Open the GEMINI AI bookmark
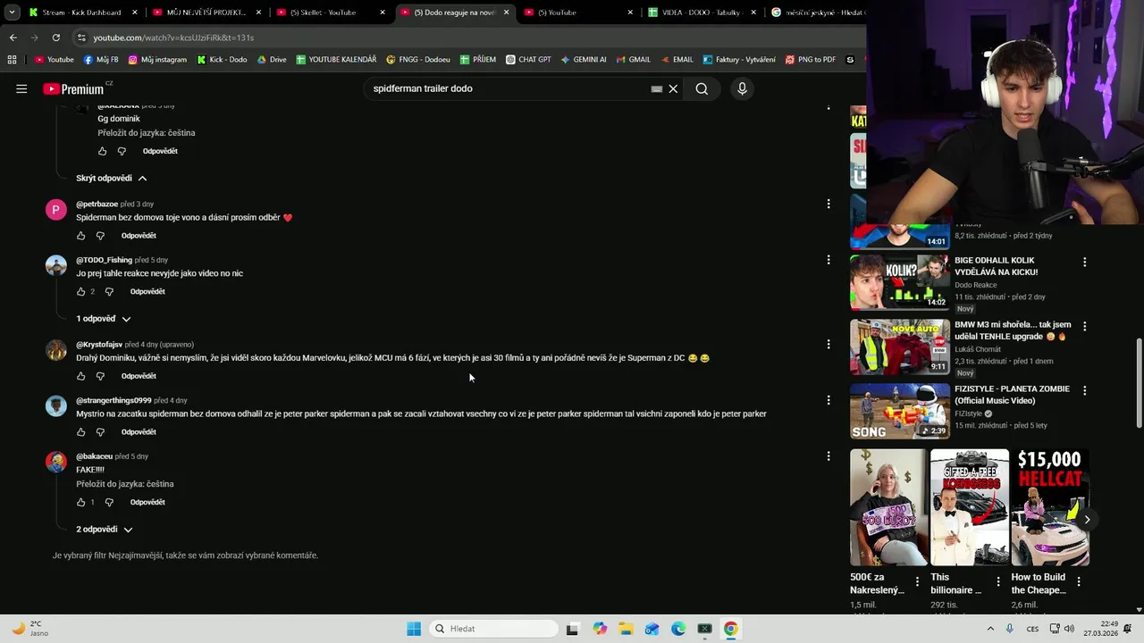Image resolution: width=1144 pixels, height=643 pixels. [x=584, y=60]
